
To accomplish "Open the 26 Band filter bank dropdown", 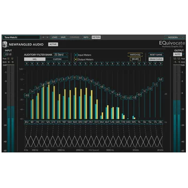I will (61, 55).
